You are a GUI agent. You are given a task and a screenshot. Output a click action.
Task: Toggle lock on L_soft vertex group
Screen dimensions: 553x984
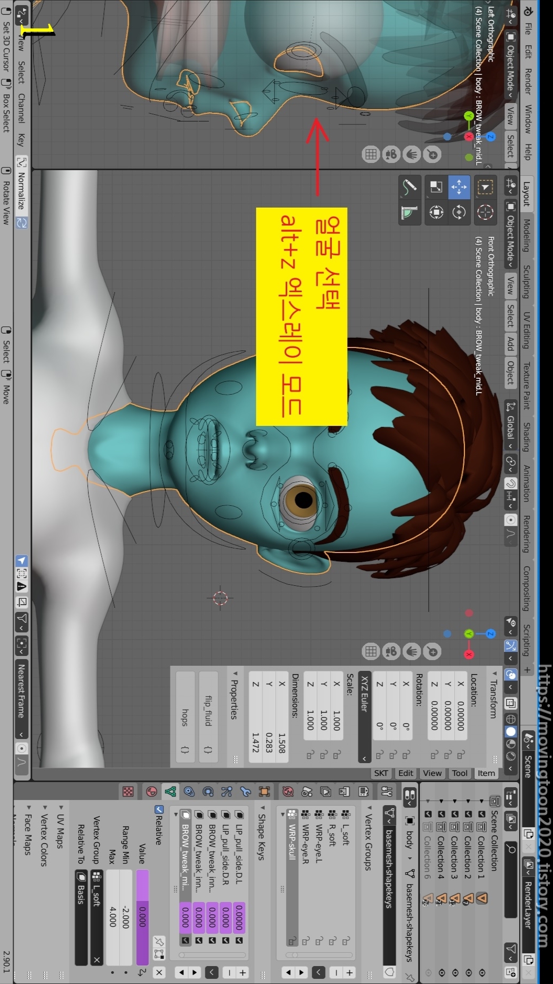tap(346, 940)
